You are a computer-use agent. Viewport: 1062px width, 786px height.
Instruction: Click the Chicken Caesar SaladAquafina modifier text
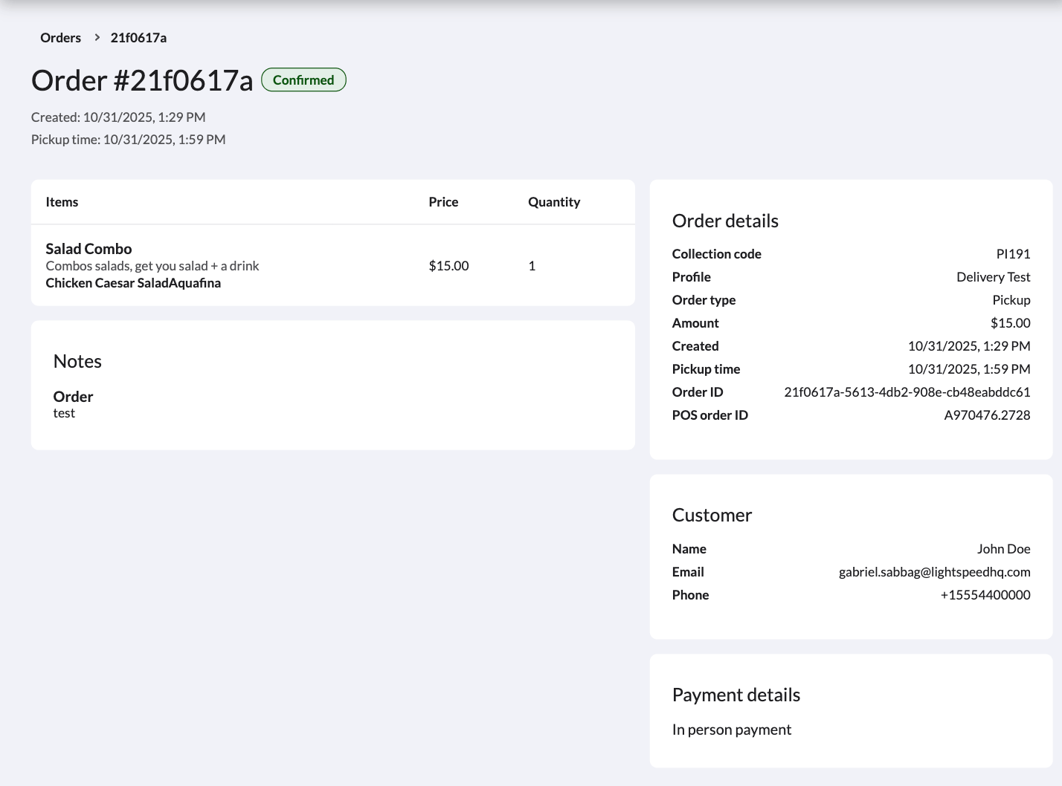click(133, 283)
